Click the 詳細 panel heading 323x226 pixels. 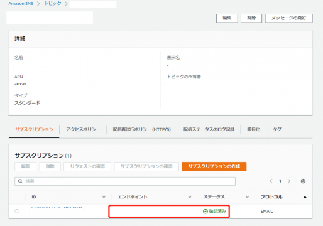coord(20,39)
